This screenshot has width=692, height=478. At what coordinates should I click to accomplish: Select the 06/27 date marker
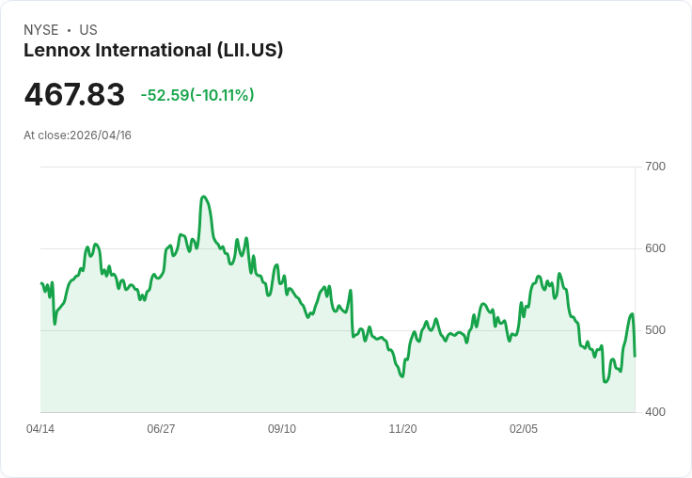(x=161, y=429)
